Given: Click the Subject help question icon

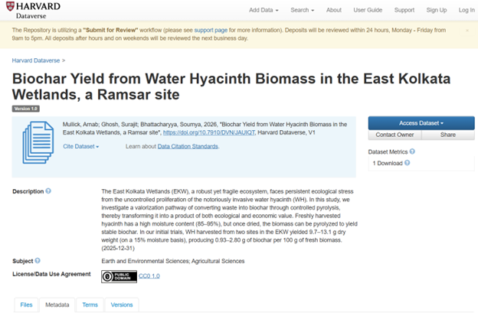Looking at the screenshot, I should (38, 261).
